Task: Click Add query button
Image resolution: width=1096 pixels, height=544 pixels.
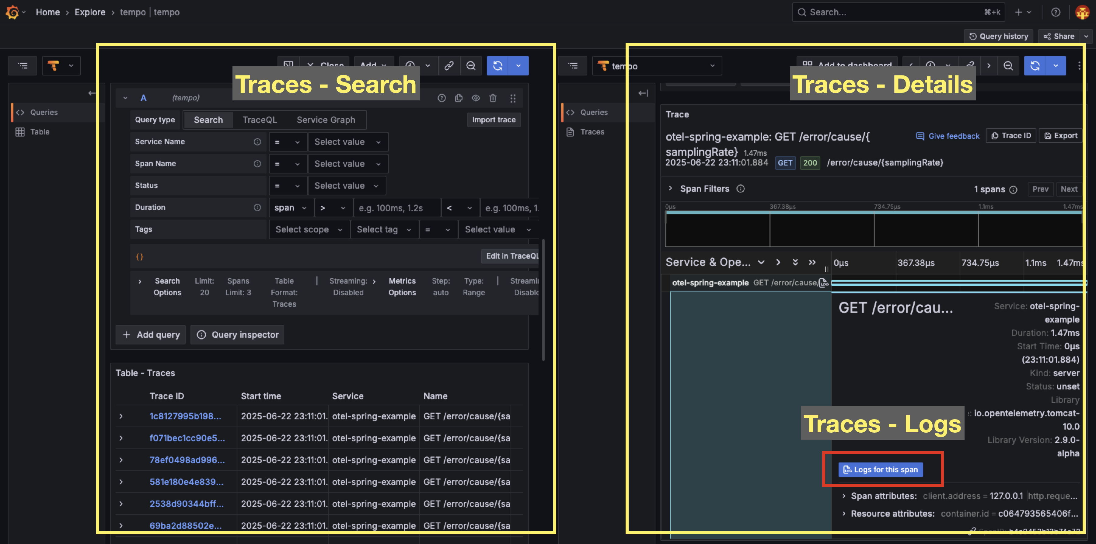Action: click(x=151, y=335)
